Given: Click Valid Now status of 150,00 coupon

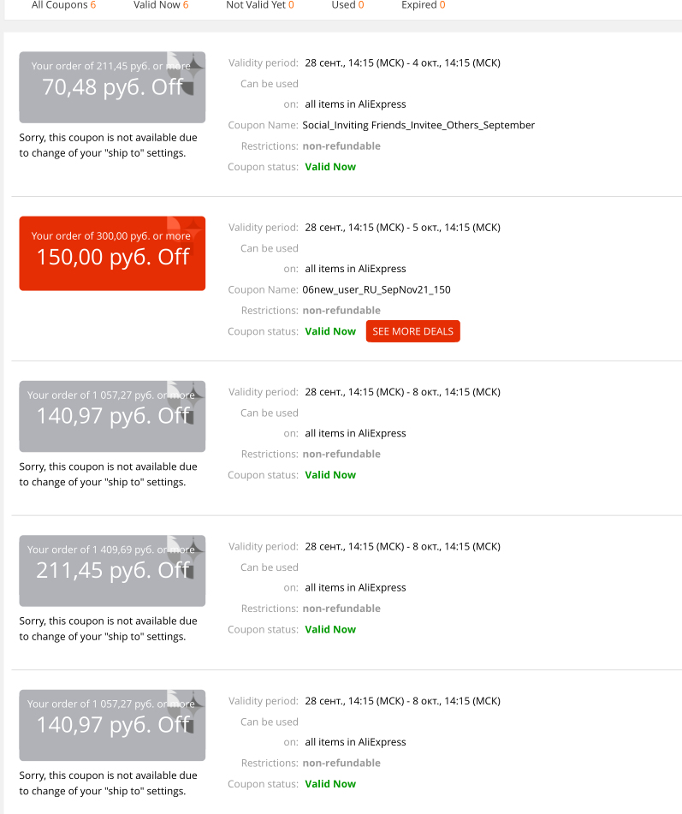Looking at the screenshot, I should coord(330,331).
